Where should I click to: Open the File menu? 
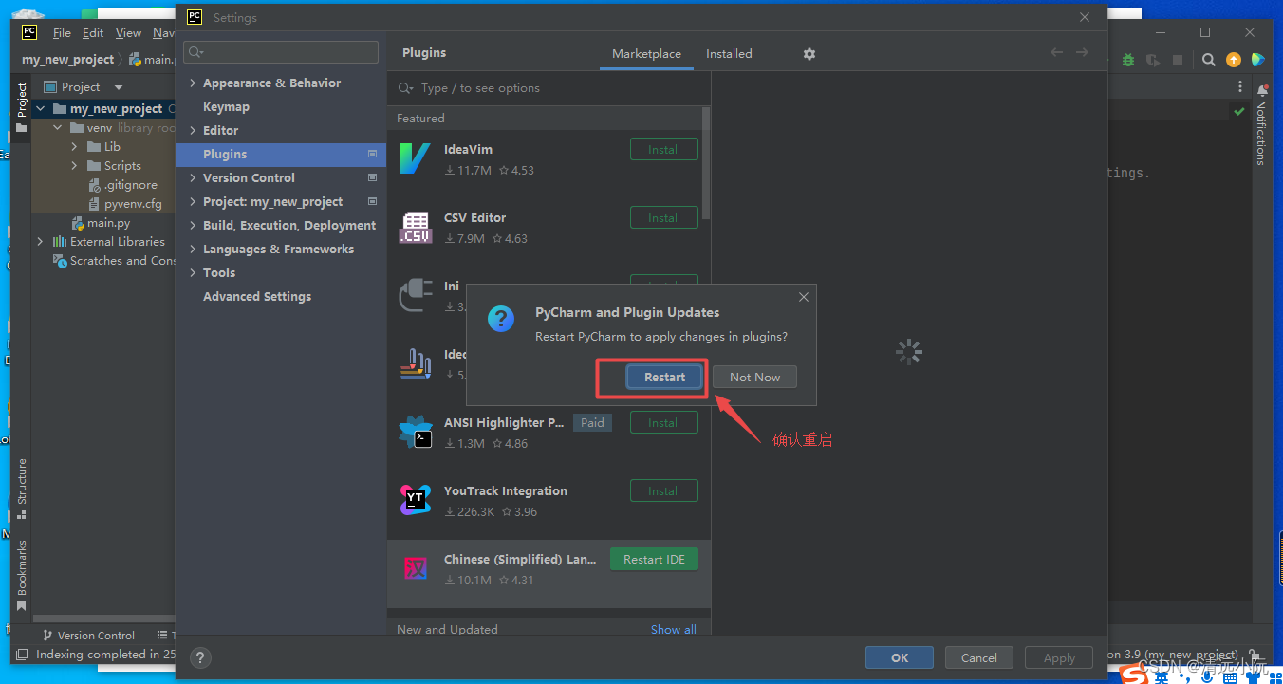[x=62, y=32]
